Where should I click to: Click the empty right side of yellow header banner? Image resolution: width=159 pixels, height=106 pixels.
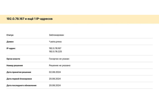[119, 19]
